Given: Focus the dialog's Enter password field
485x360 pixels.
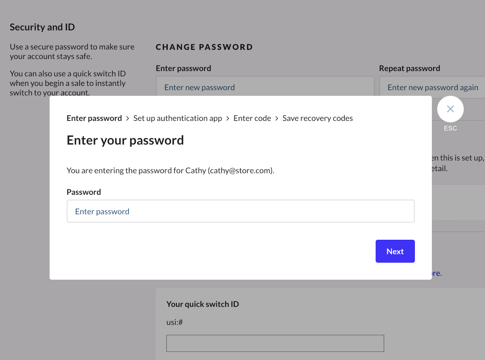Looking at the screenshot, I should tap(240, 211).
